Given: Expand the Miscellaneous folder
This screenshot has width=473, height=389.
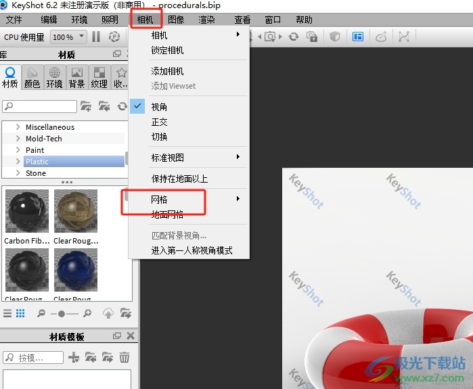Looking at the screenshot, I should click(18, 127).
